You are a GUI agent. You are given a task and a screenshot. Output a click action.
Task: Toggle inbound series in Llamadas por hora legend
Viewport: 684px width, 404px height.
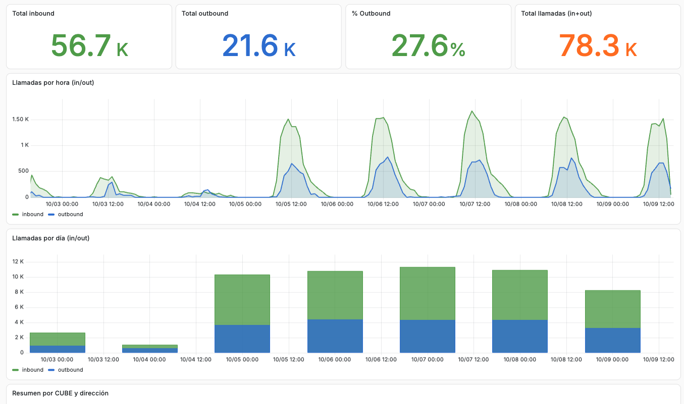pyautogui.click(x=33, y=214)
